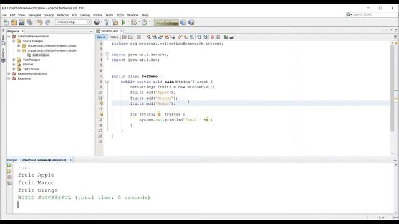Click the lightbulb hint on line 12
This screenshot has height=224, width=399.
102,103
